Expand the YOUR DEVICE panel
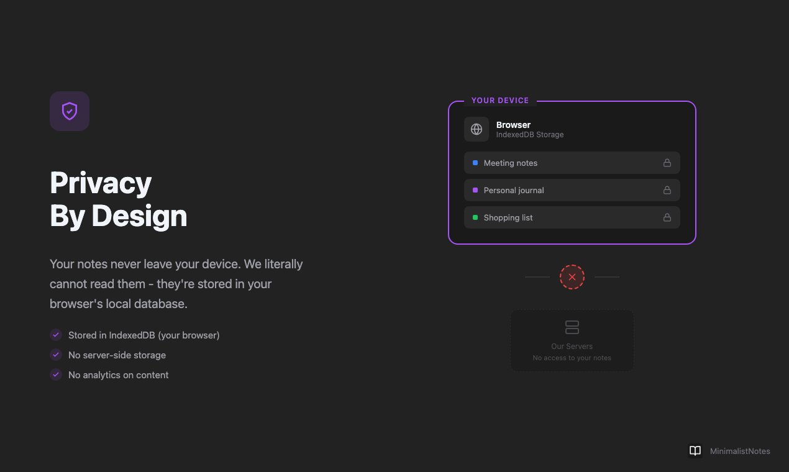The image size is (789, 472). point(572,173)
